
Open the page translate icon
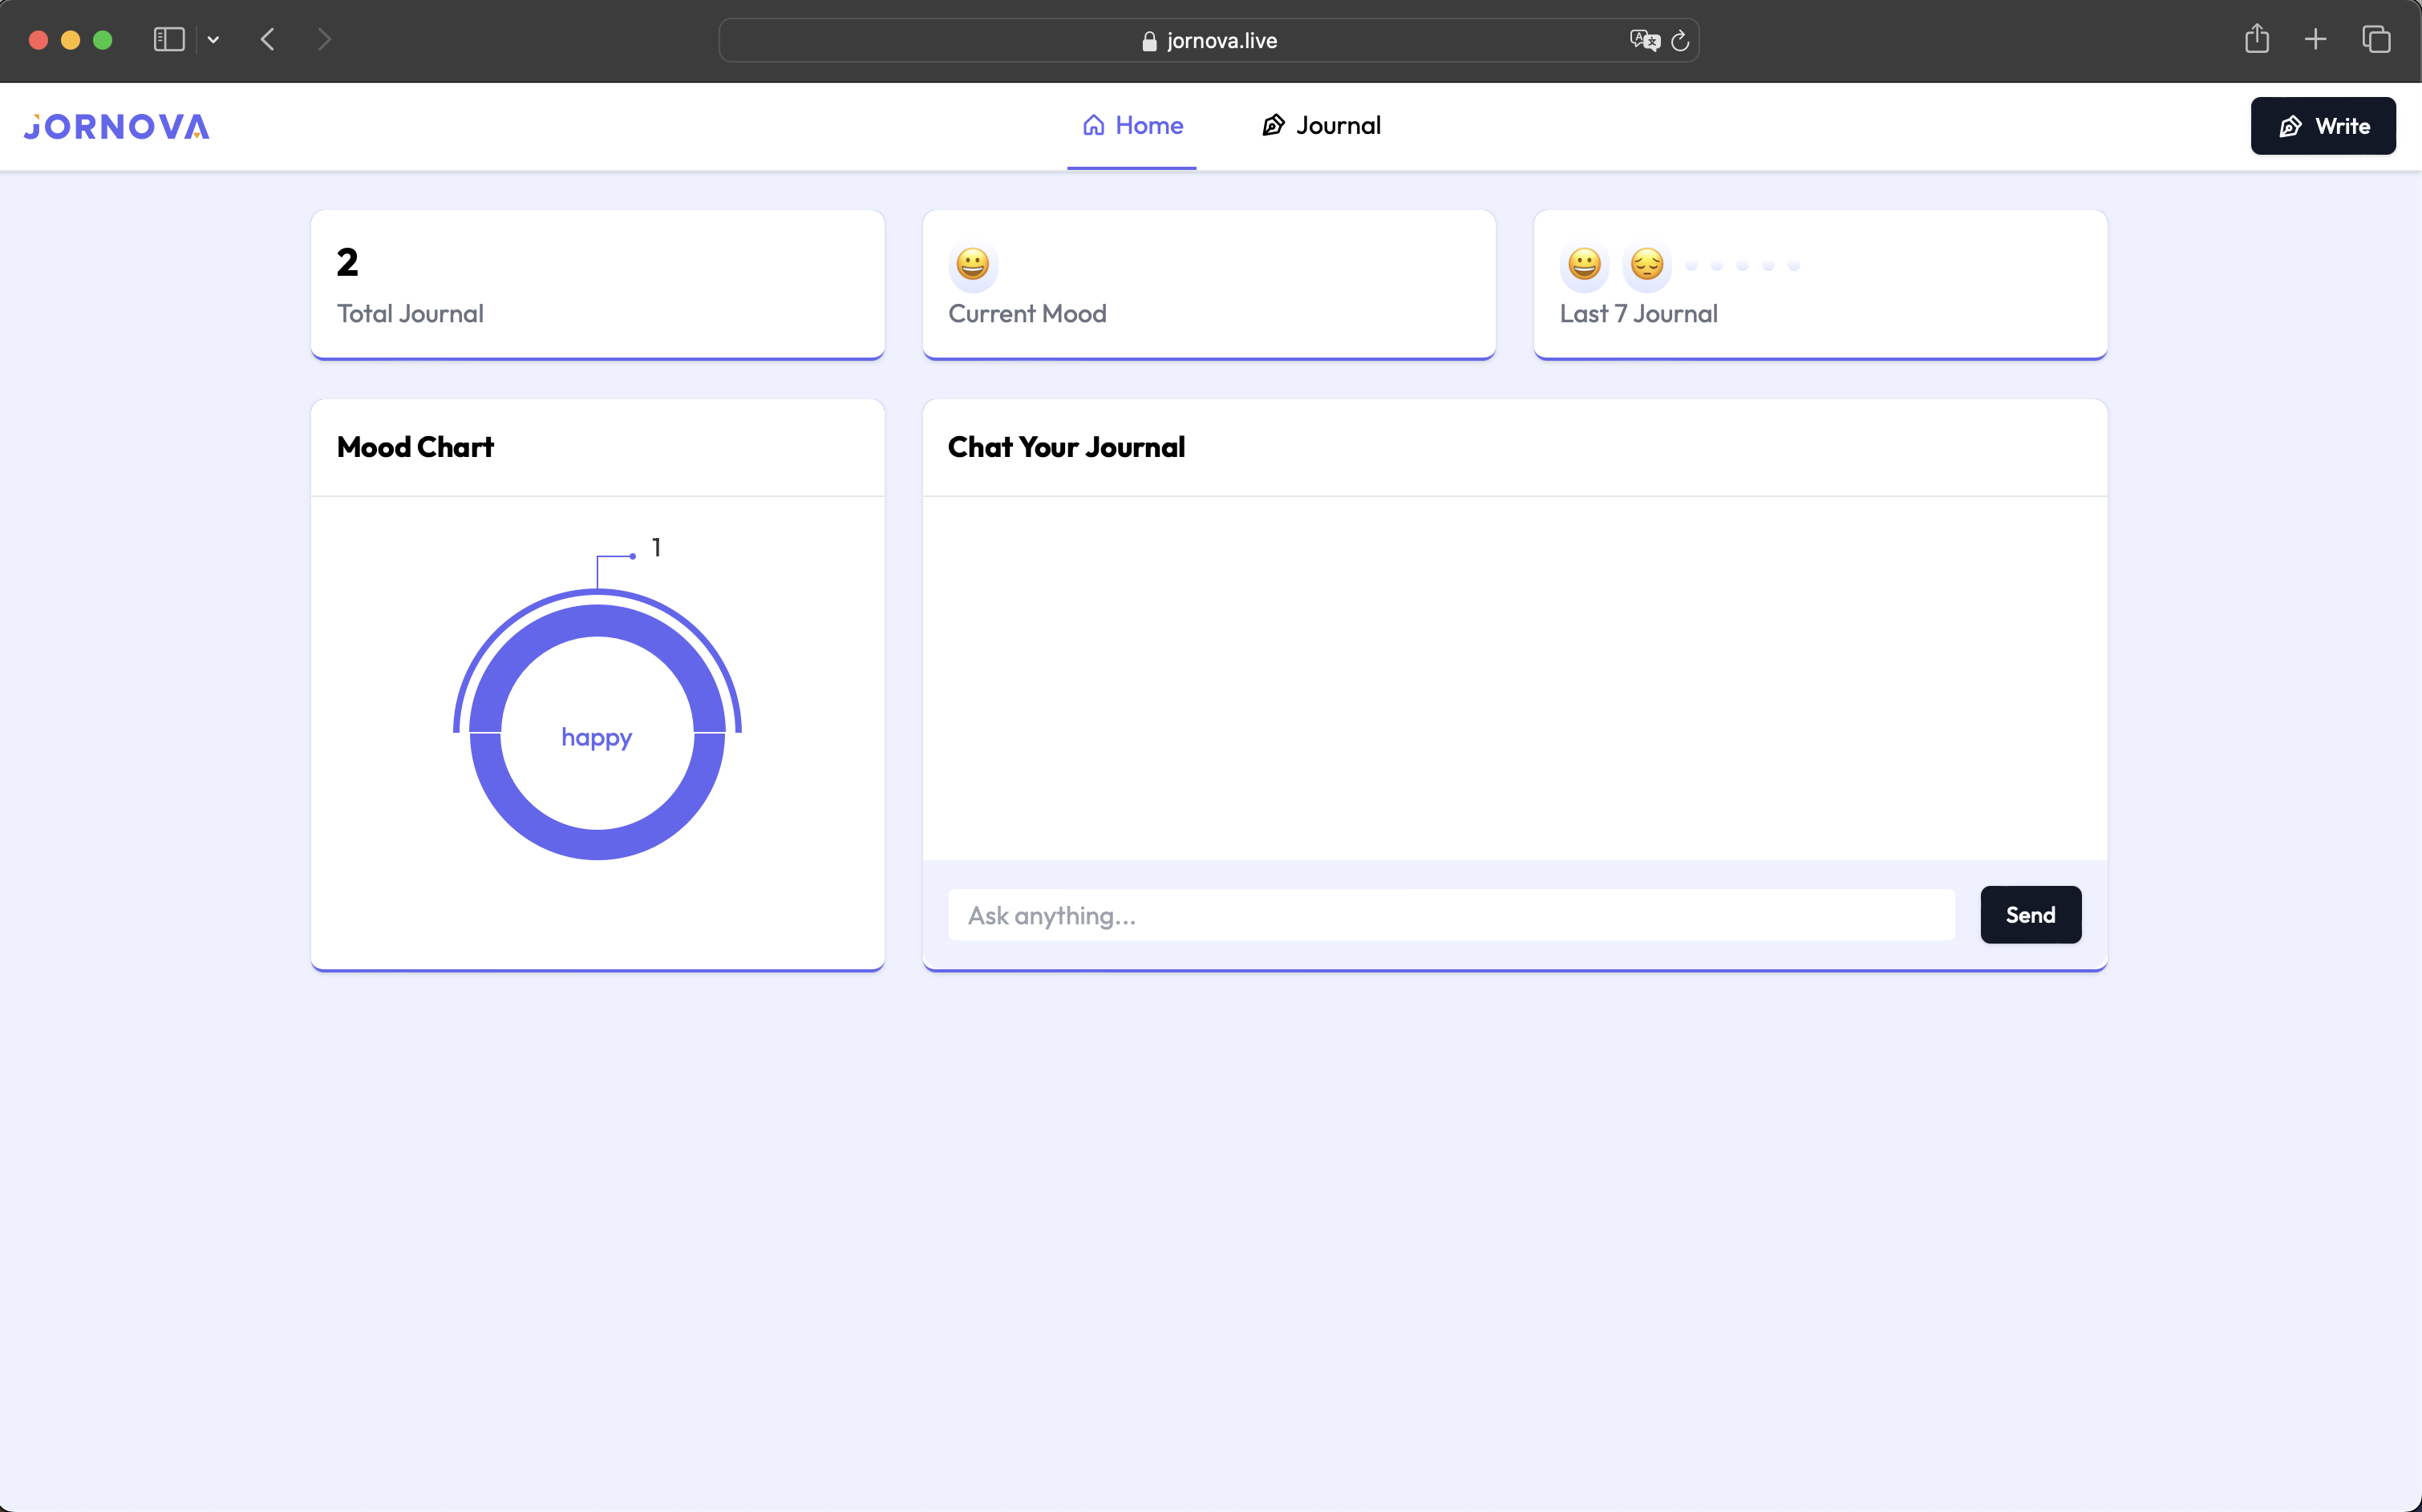(x=1644, y=40)
